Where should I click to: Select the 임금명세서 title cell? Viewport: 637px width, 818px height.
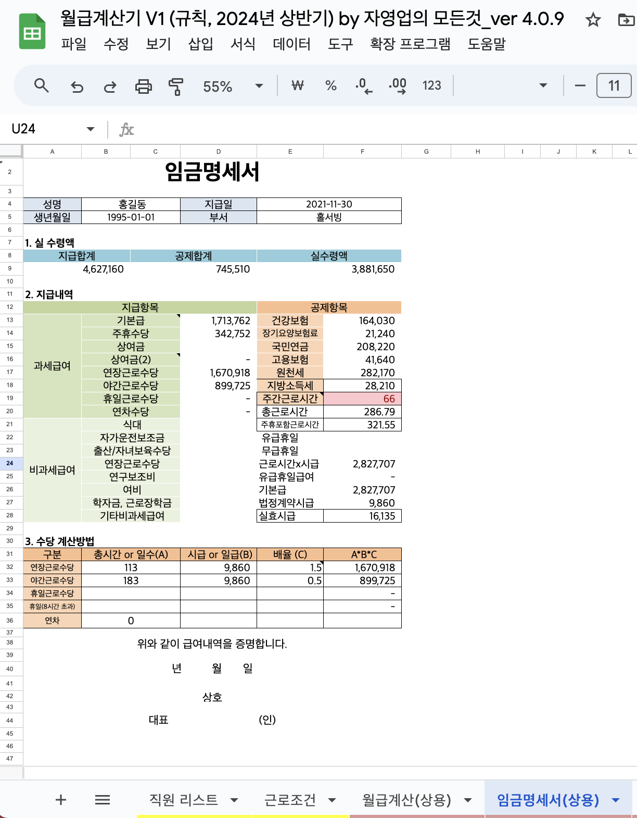212,172
